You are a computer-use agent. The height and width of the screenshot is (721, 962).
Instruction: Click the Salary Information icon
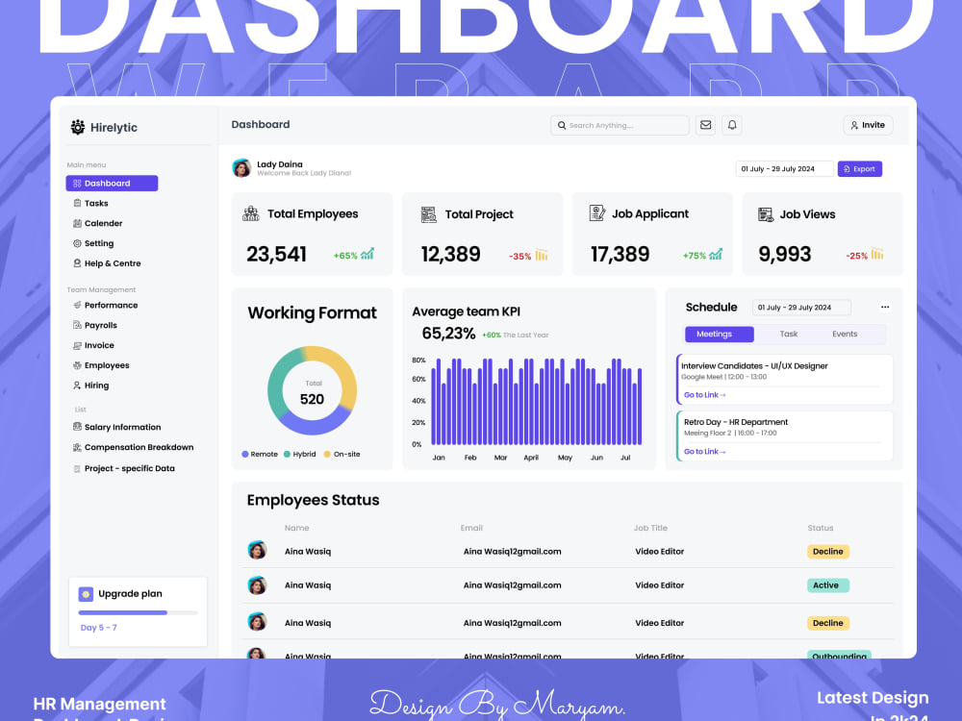pos(77,427)
